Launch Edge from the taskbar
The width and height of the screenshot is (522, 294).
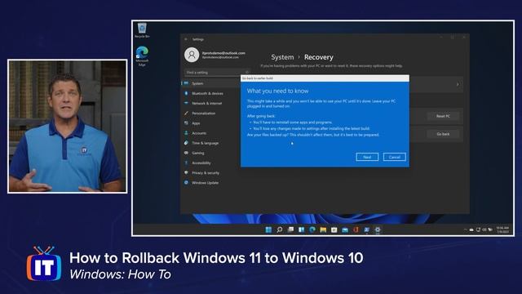[x=312, y=229]
